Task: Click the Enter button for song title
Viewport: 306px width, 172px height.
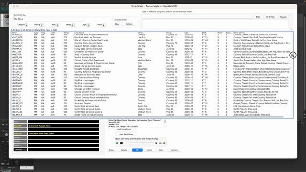Action: pos(258,17)
